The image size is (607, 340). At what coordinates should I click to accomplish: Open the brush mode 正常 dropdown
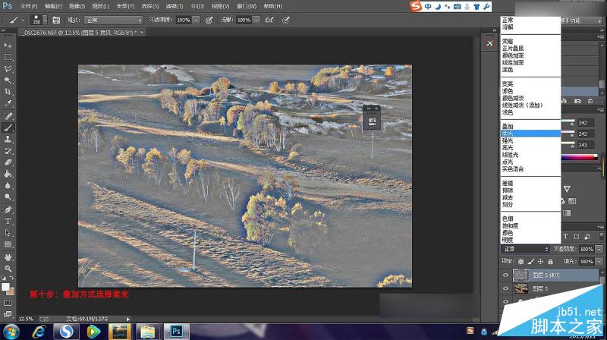tap(114, 20)
